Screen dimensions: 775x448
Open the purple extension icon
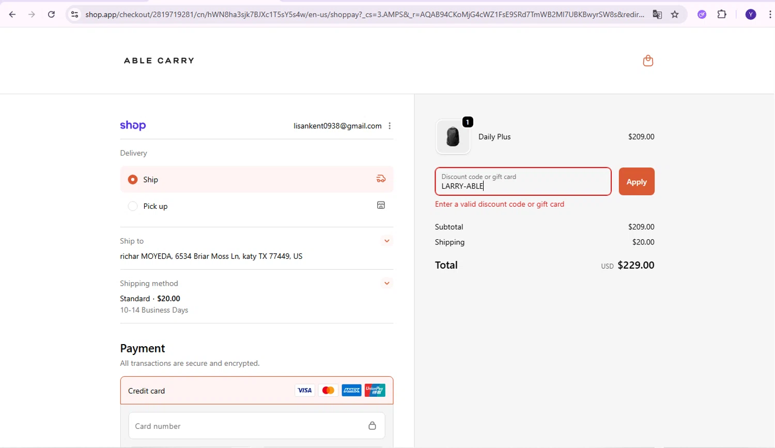(702, 14)
